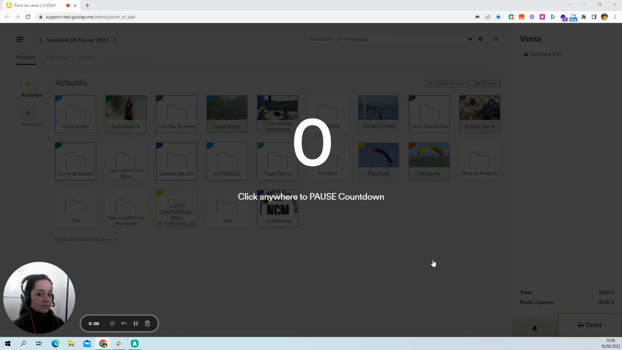Click the Ticket print button
The image size is (622, 350).
[x=589, y=325]
